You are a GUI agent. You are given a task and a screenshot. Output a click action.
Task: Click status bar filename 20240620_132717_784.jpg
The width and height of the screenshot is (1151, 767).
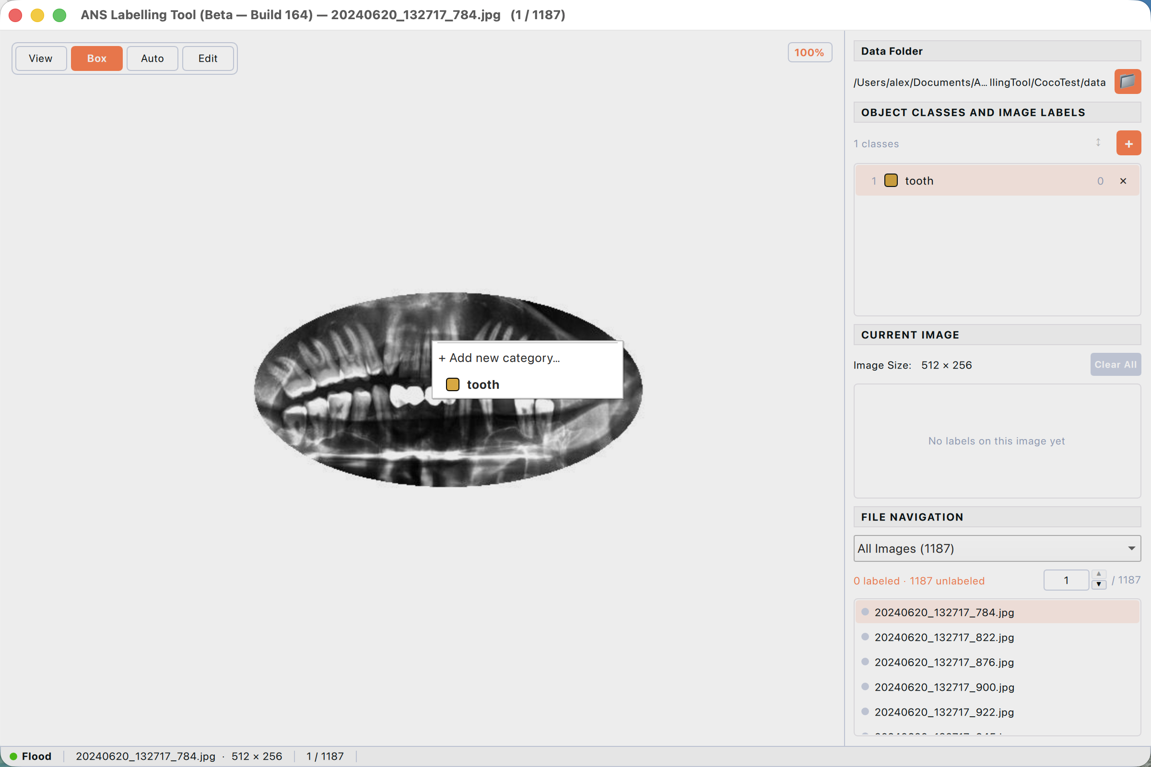click(145, 756)
